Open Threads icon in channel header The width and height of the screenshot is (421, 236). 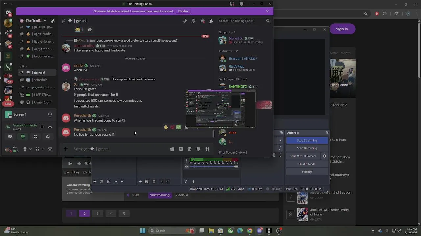tap(185, 21)
